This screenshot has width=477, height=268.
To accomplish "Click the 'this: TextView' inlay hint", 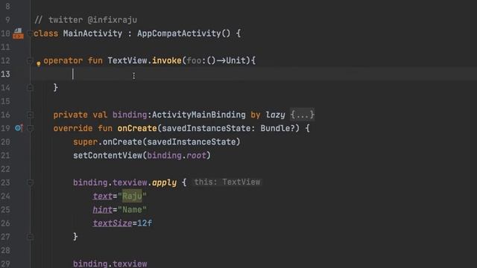I will point(227,182).
